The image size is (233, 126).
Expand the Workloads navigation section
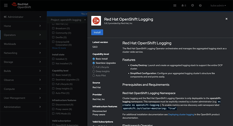tap(23, 44)
